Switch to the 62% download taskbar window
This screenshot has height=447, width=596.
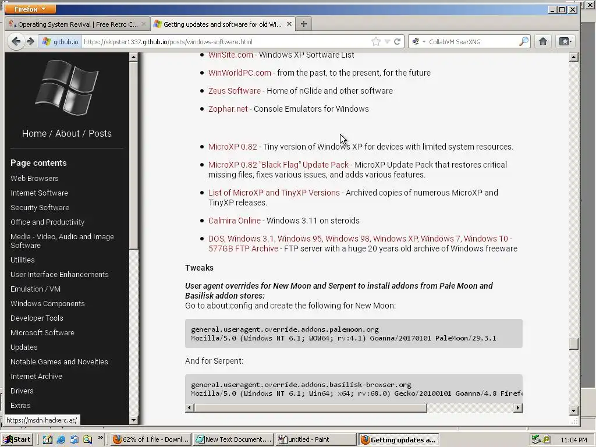[151, 439]
